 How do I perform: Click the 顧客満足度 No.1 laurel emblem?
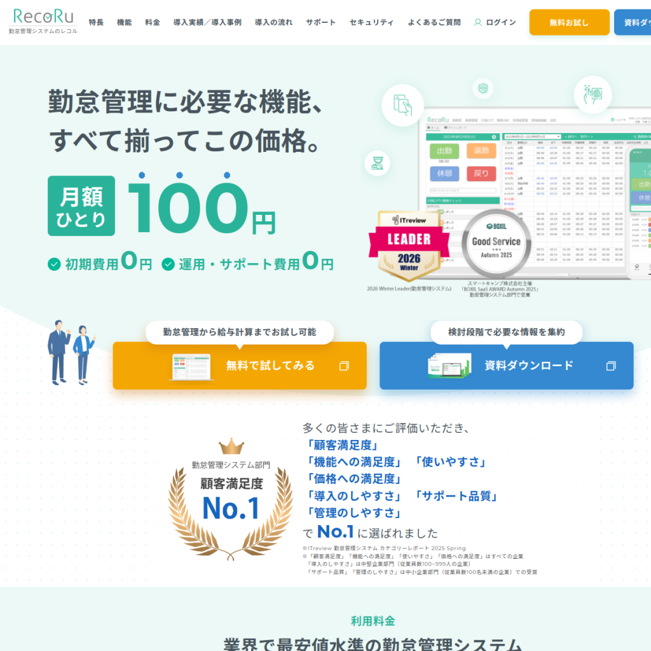[231, 500]
